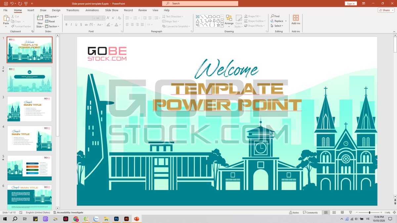Open the Arrange icon in Drawing group
This screenshot has width=397, height=223.
point(229,19)
